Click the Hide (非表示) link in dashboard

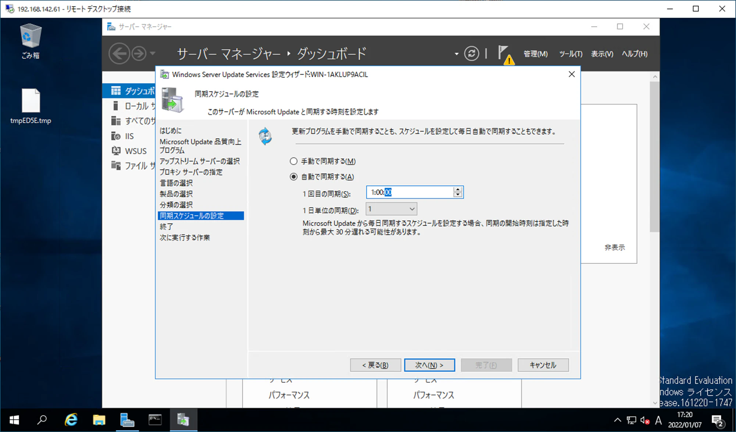coord(614,247)
